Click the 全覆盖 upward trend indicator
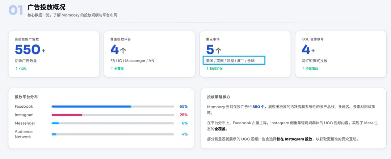 click(117, 69)
